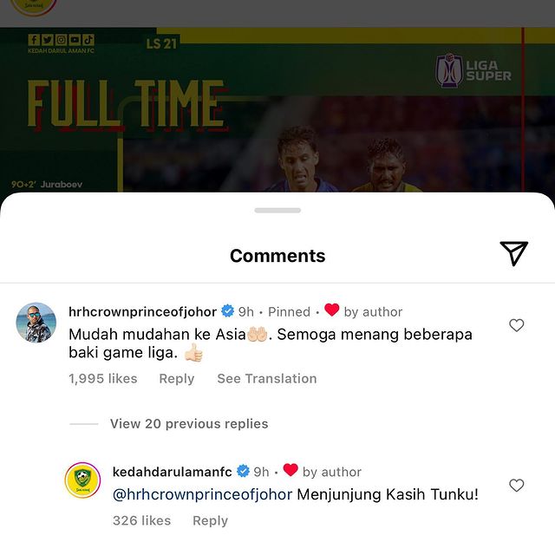Show See Translation for pinned comment

tap(267, 378)
